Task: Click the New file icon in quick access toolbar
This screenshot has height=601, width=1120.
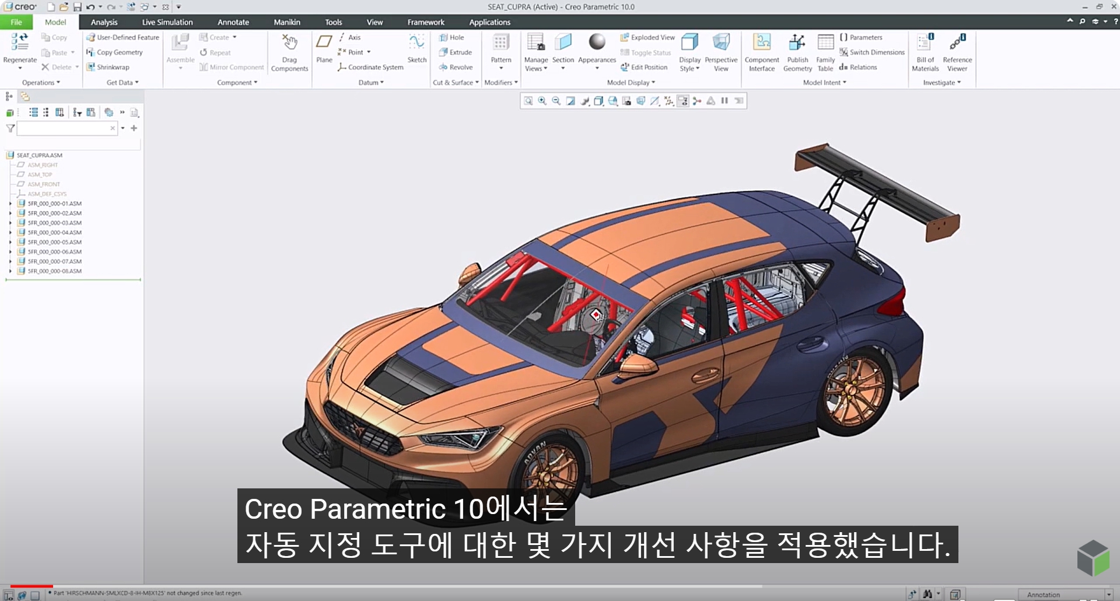Action: (51, 7)
